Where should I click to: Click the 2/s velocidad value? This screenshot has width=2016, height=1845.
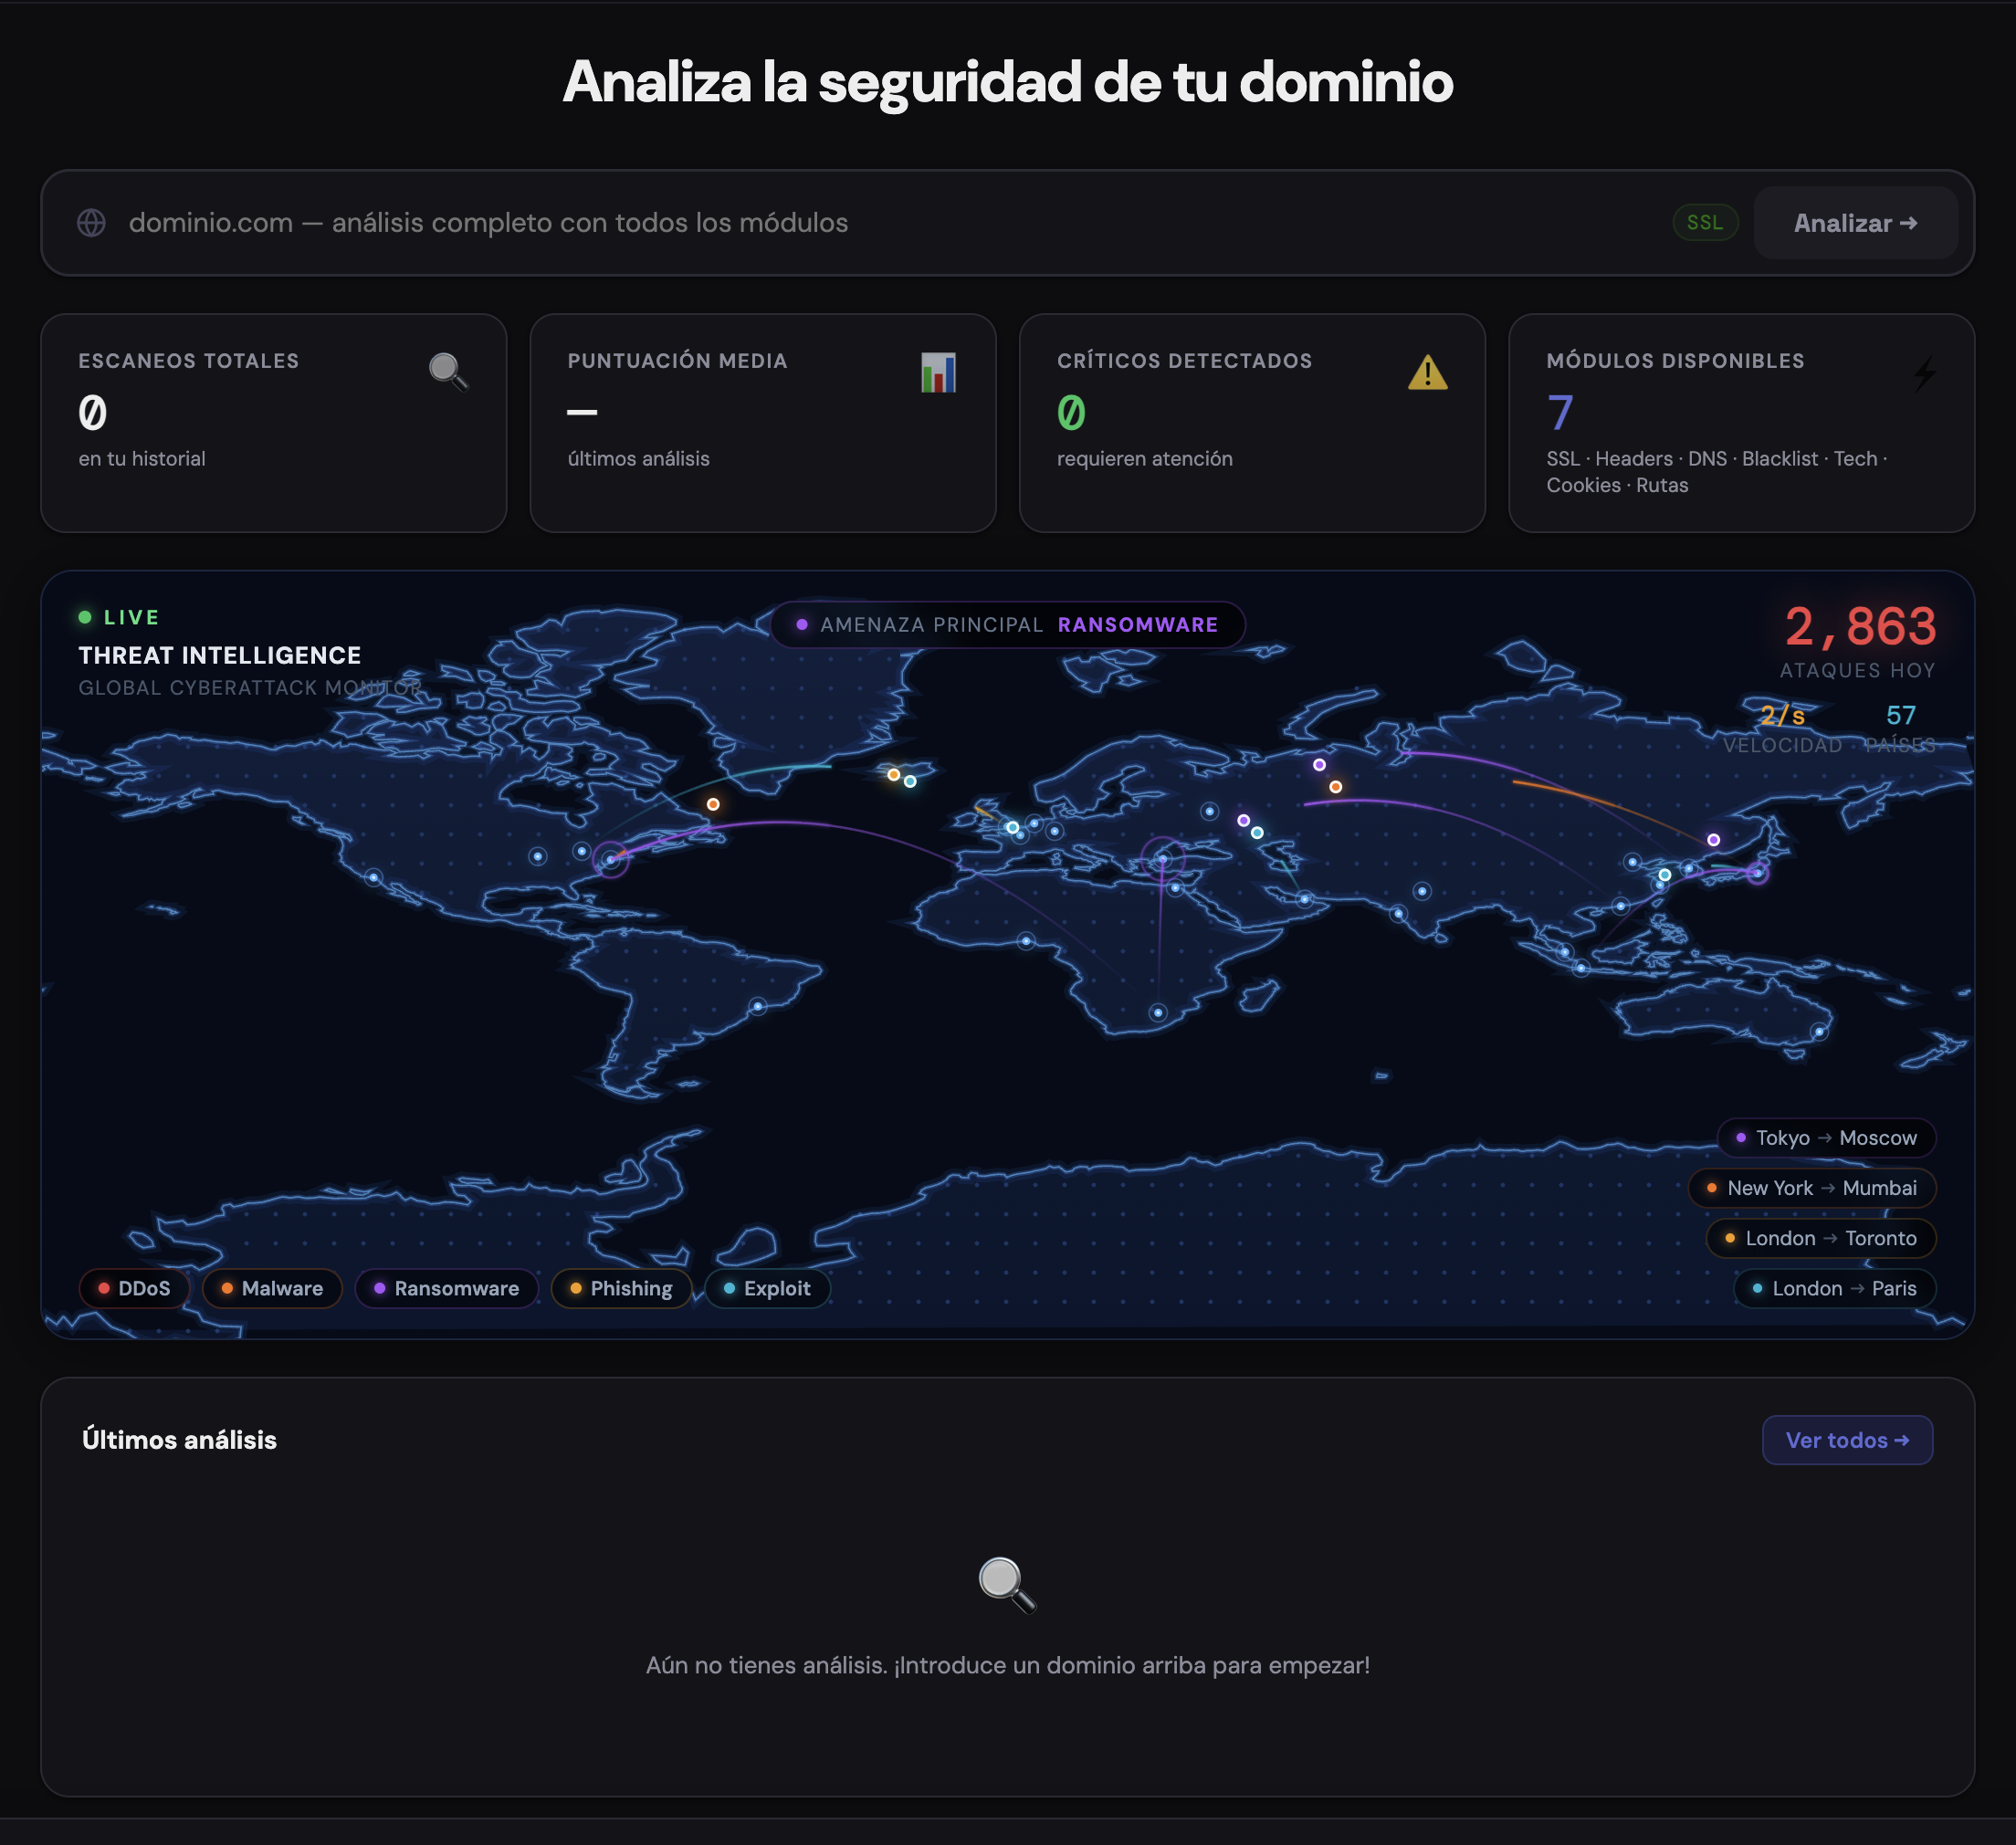1782,716
